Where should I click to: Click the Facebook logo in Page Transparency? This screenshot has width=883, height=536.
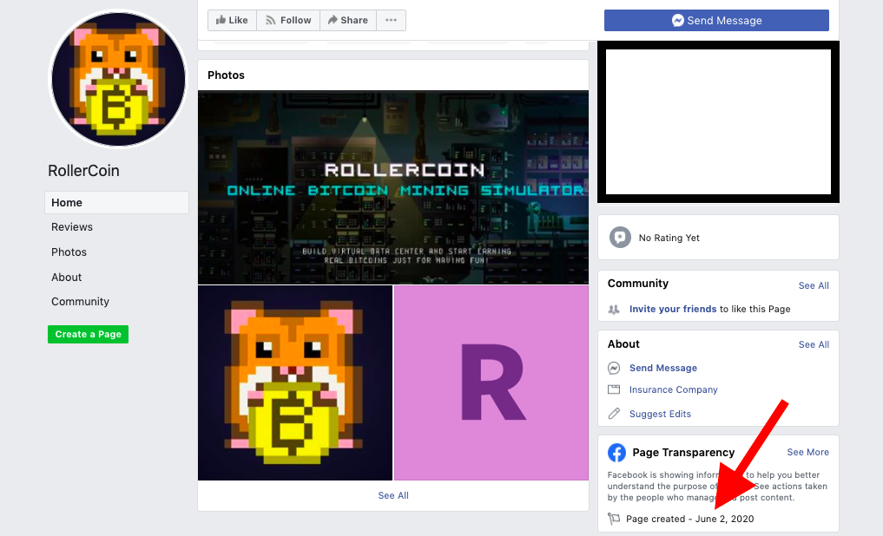[x=616, y=452]
